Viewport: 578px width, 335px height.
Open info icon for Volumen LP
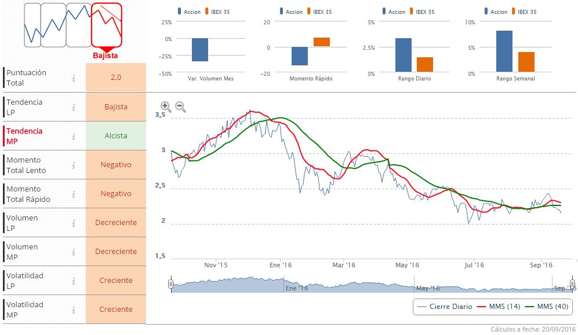point(74,223)
